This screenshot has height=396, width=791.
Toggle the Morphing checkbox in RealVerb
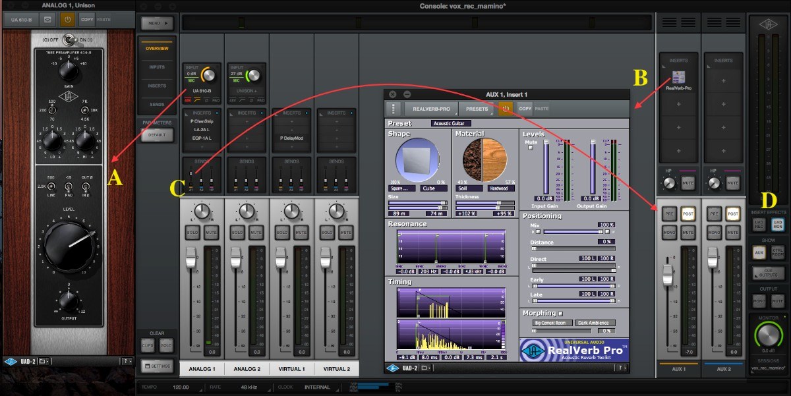(x=560, y=314)
